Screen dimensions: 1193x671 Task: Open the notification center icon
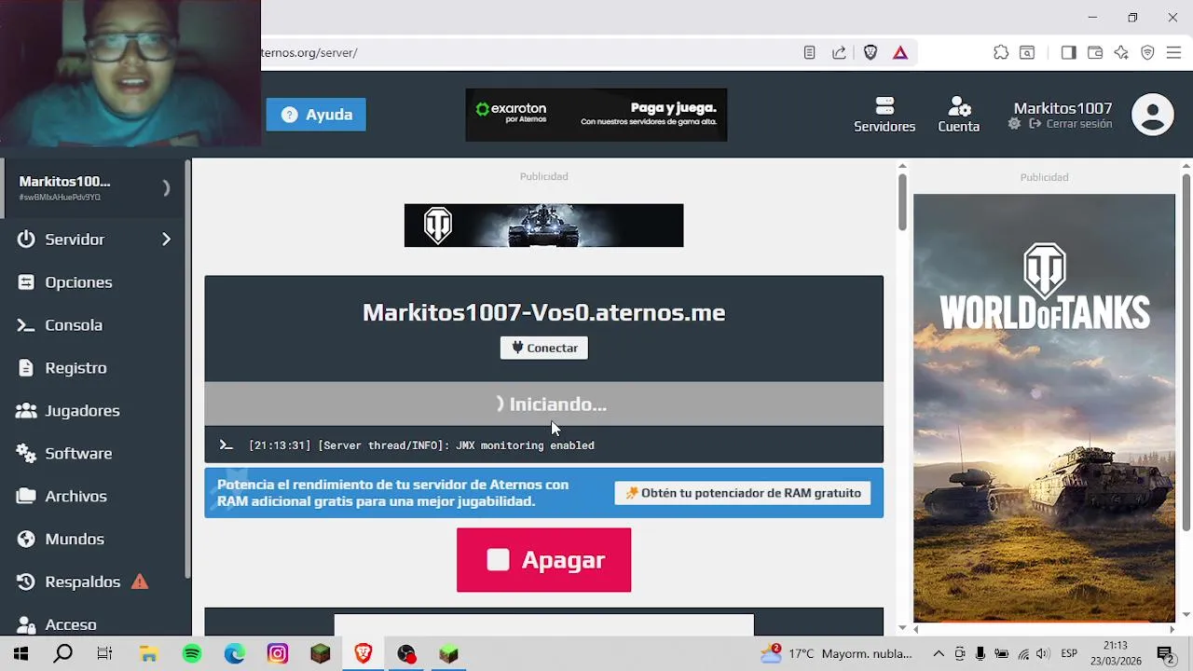click(x=1165, y=654)
